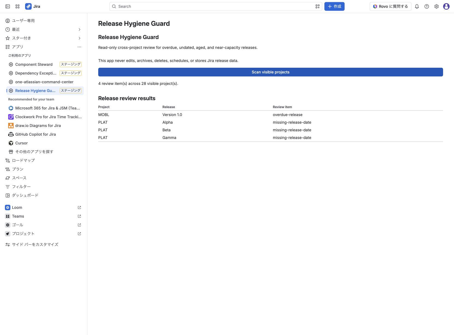This screenshot has height=335, width=454.
Task: Click the ステージング badge beside Component Steward
Action: click(x=71, y=64)
